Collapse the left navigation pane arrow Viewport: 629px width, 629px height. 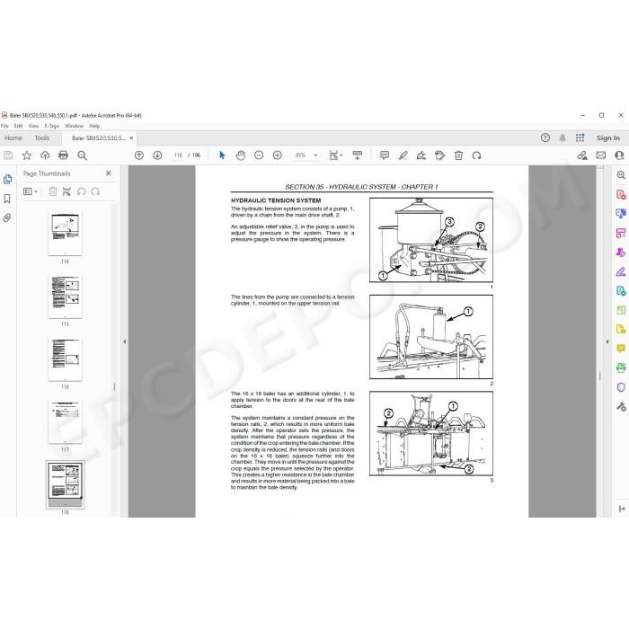124,341
